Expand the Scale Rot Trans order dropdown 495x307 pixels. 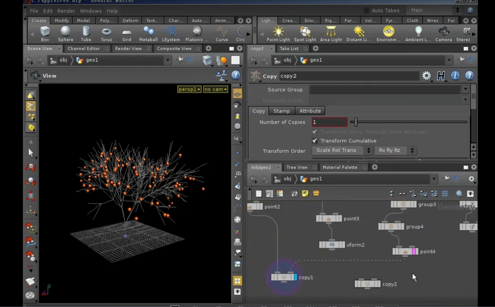(x=342, y=150)
